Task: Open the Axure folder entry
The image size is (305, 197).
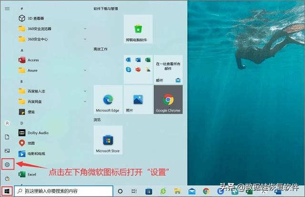Action: 52,70
